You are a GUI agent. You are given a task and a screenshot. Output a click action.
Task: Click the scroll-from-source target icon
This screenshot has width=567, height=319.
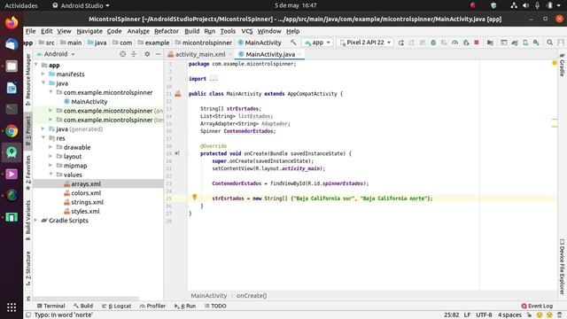pos(123,54)
